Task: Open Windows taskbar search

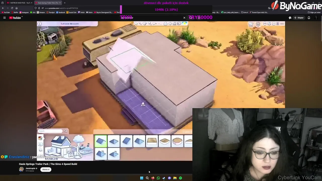Action: click(147, 178)
